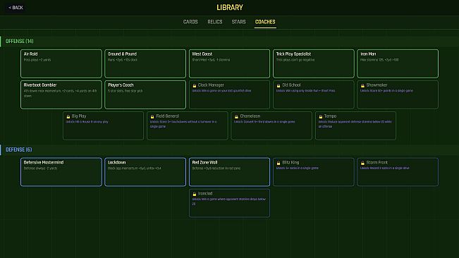The image size is (459, 258).
Task: Click the Trick Play Specialist card
Action: click(x=314, y=63)
